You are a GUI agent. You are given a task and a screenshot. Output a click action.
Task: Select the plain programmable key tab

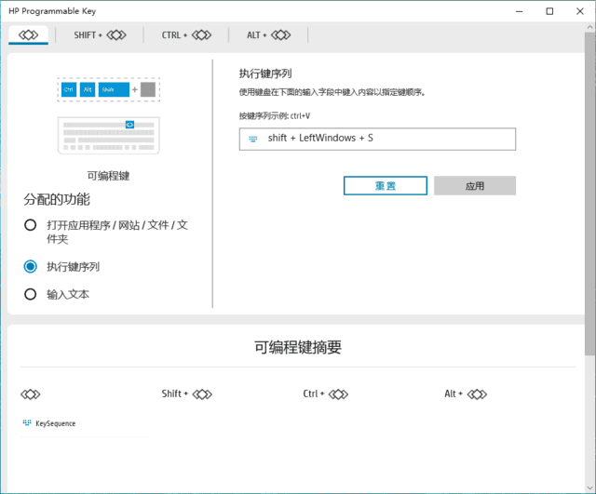tap(29, 35)
